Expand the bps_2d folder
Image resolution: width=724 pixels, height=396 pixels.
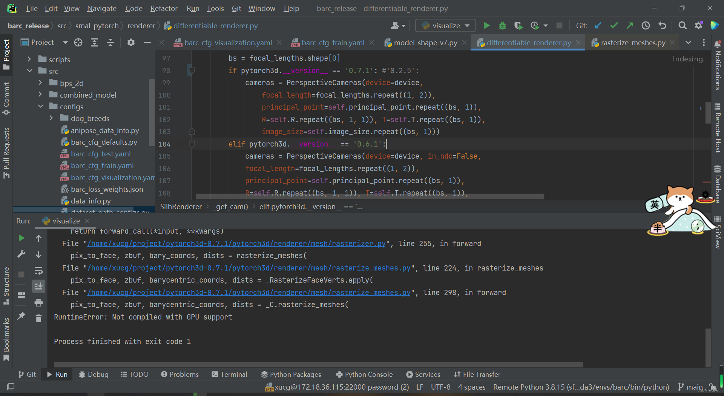[x=40, y=83]
